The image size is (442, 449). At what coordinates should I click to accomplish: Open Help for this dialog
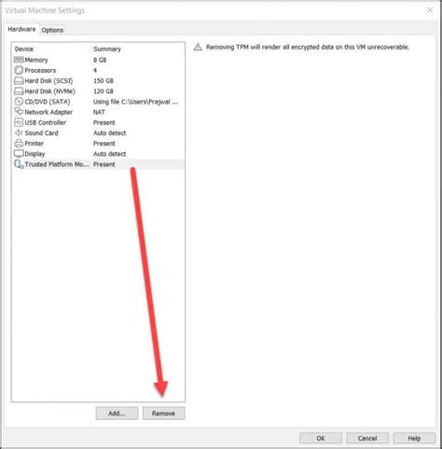click(414, 438)
